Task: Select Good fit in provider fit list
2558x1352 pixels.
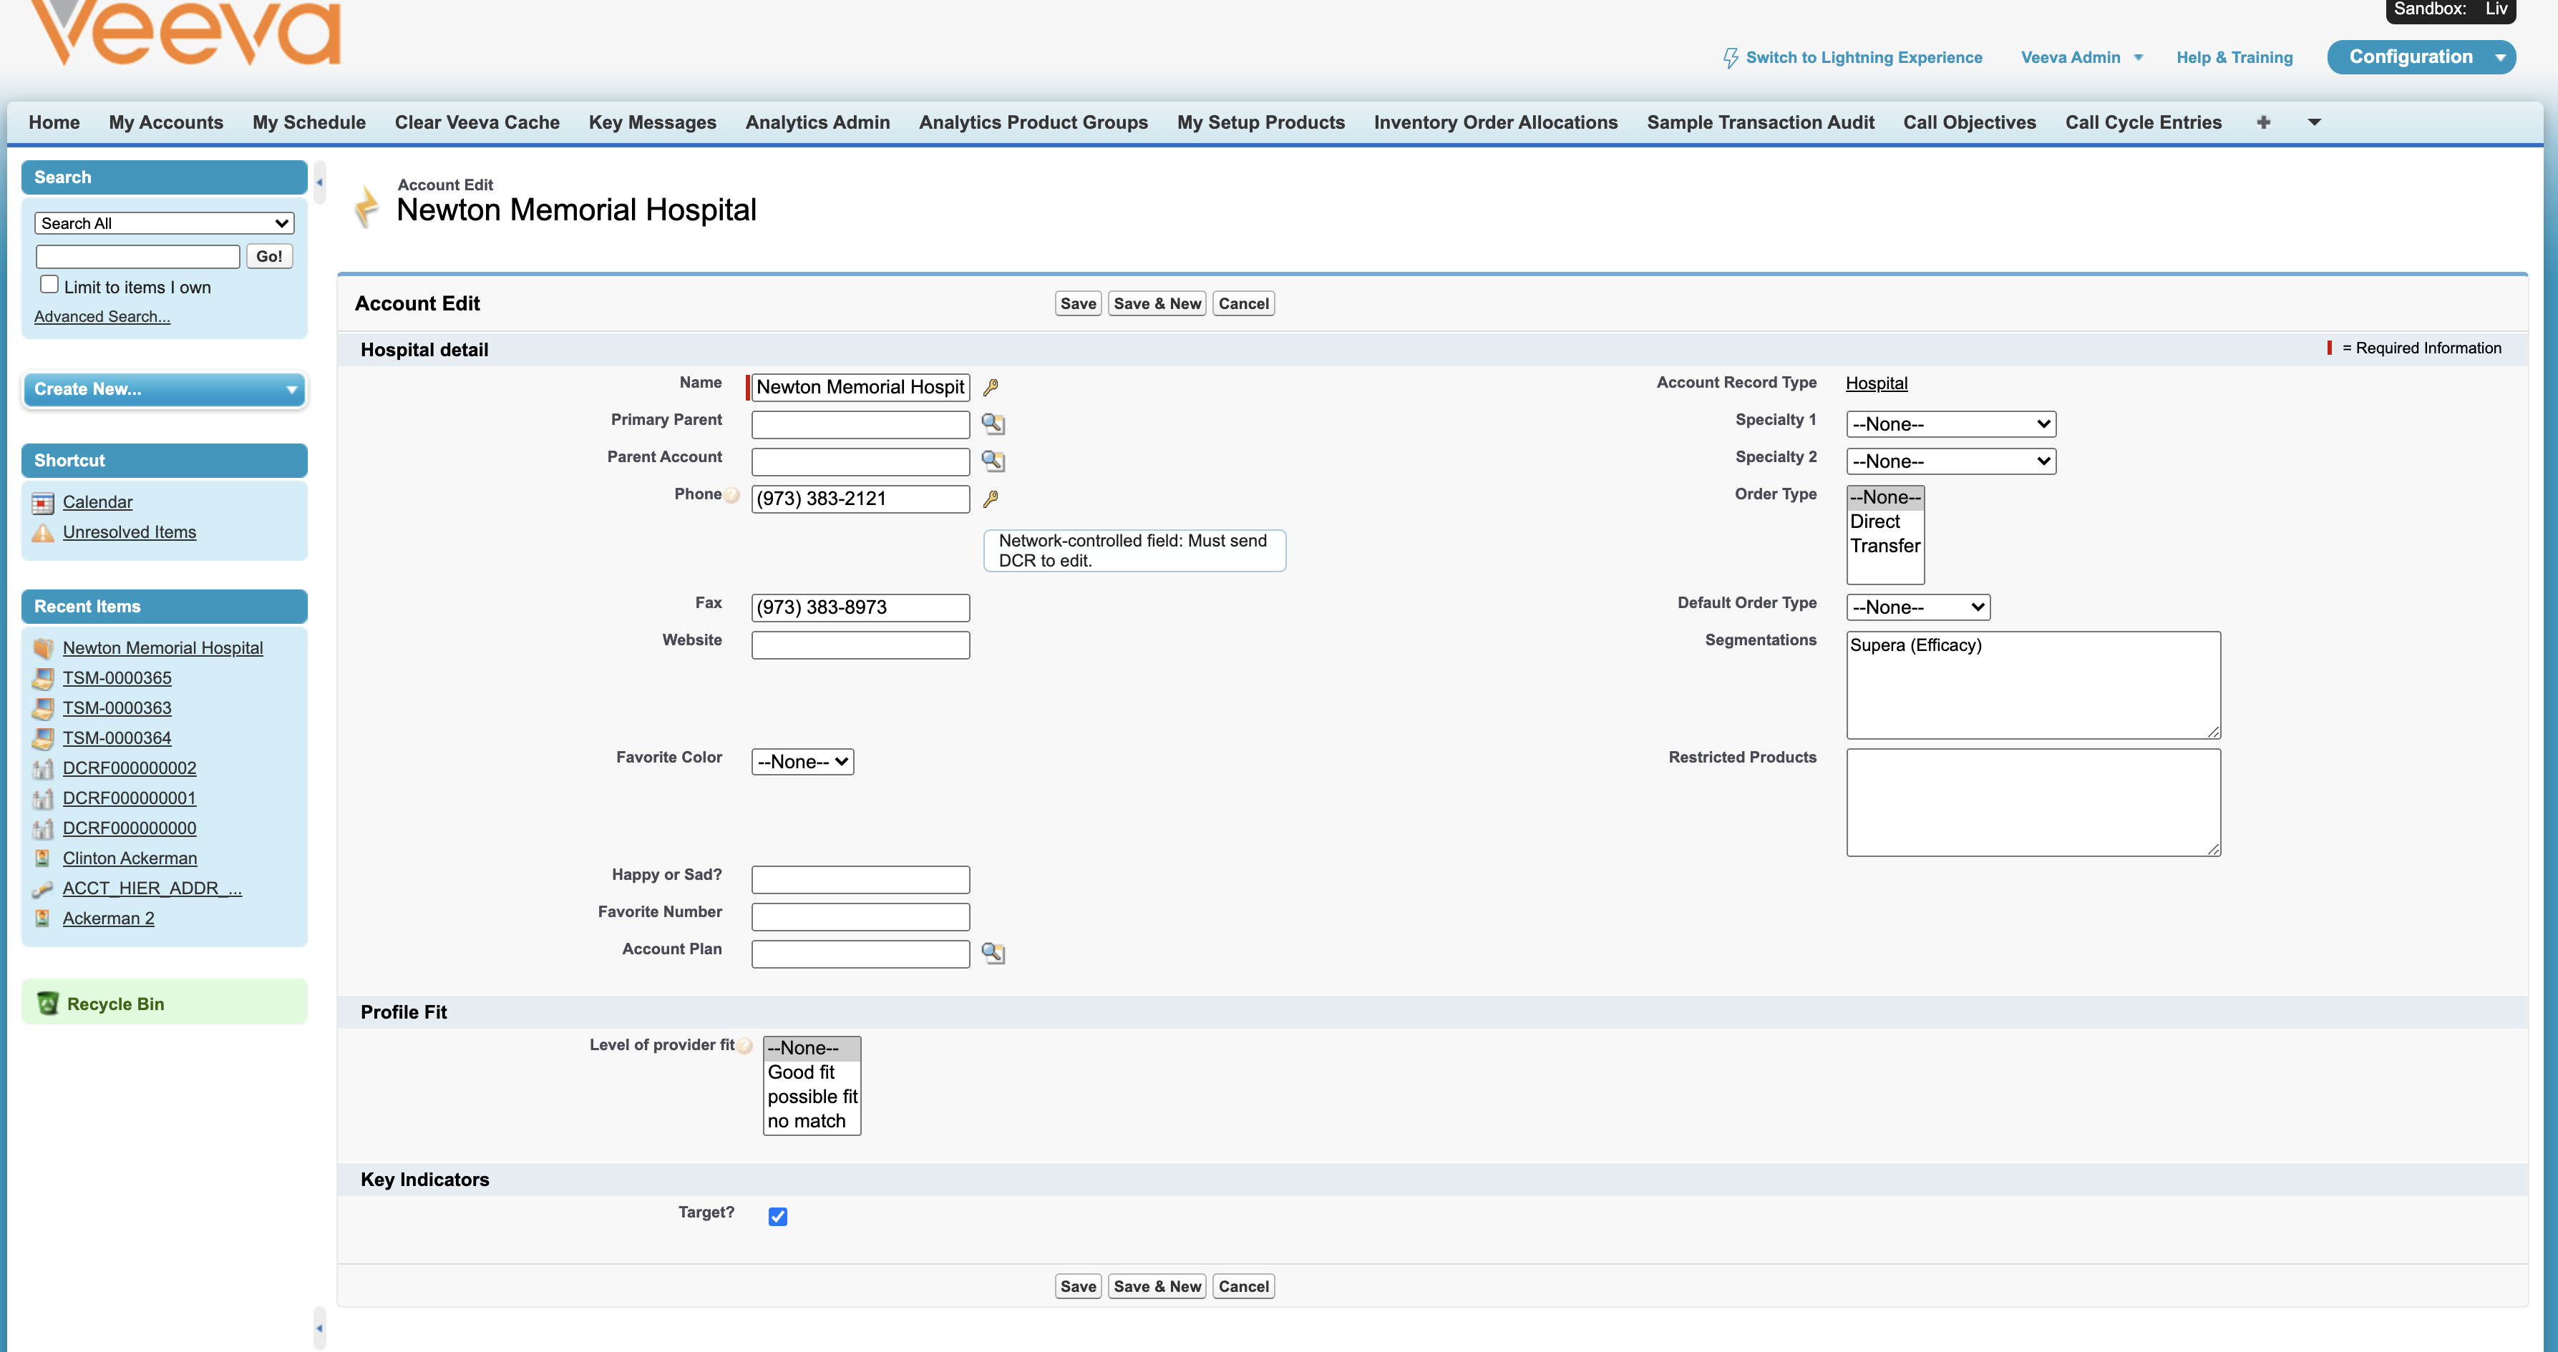Action: 800,1072
